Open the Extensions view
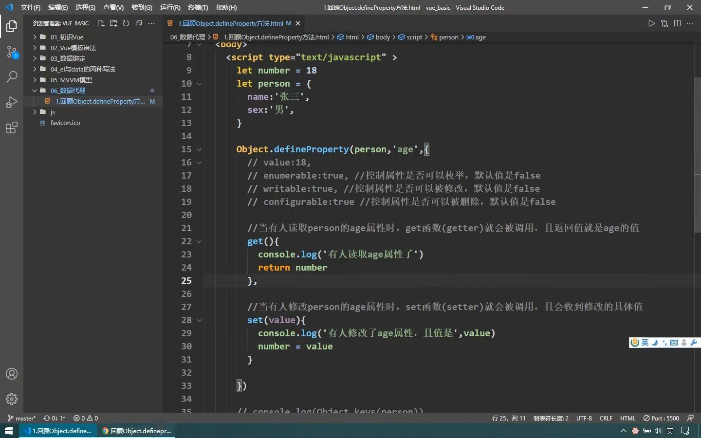The image size is (701, 438). point(12,128)
